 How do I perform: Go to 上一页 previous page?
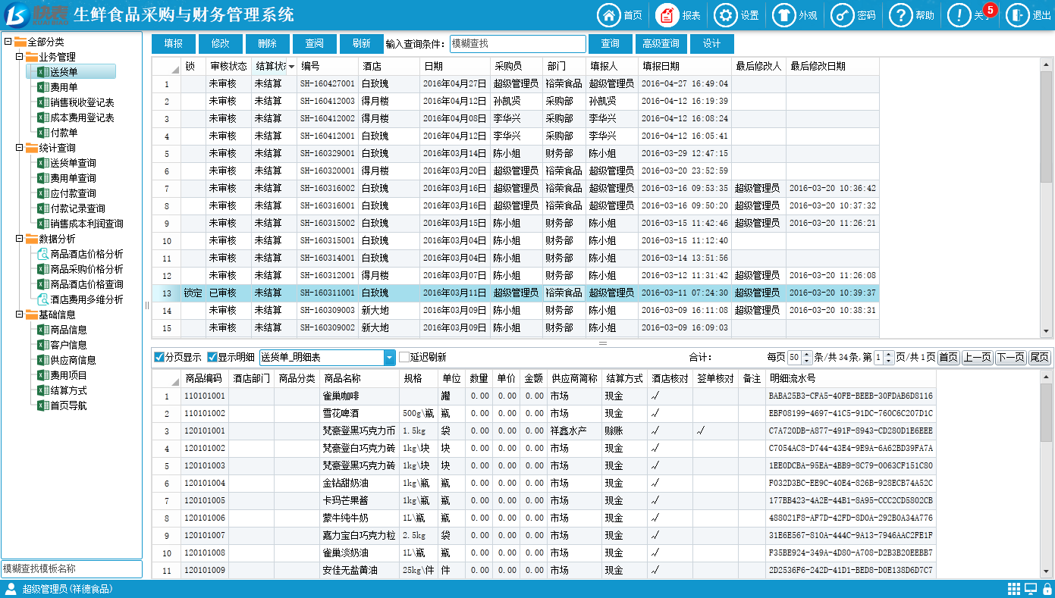click(977, 358)
